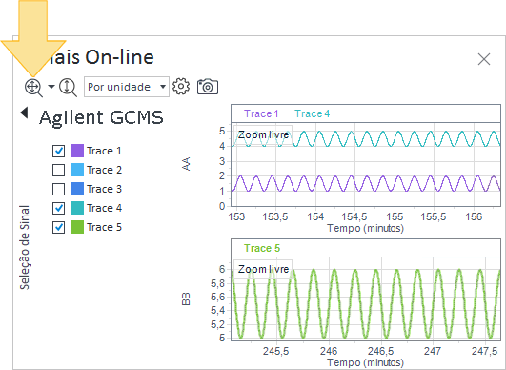The width and height of the screenshot is (506, 370).
Task: Close the Sinais On-line panel
Action: (x=484, y=59)
